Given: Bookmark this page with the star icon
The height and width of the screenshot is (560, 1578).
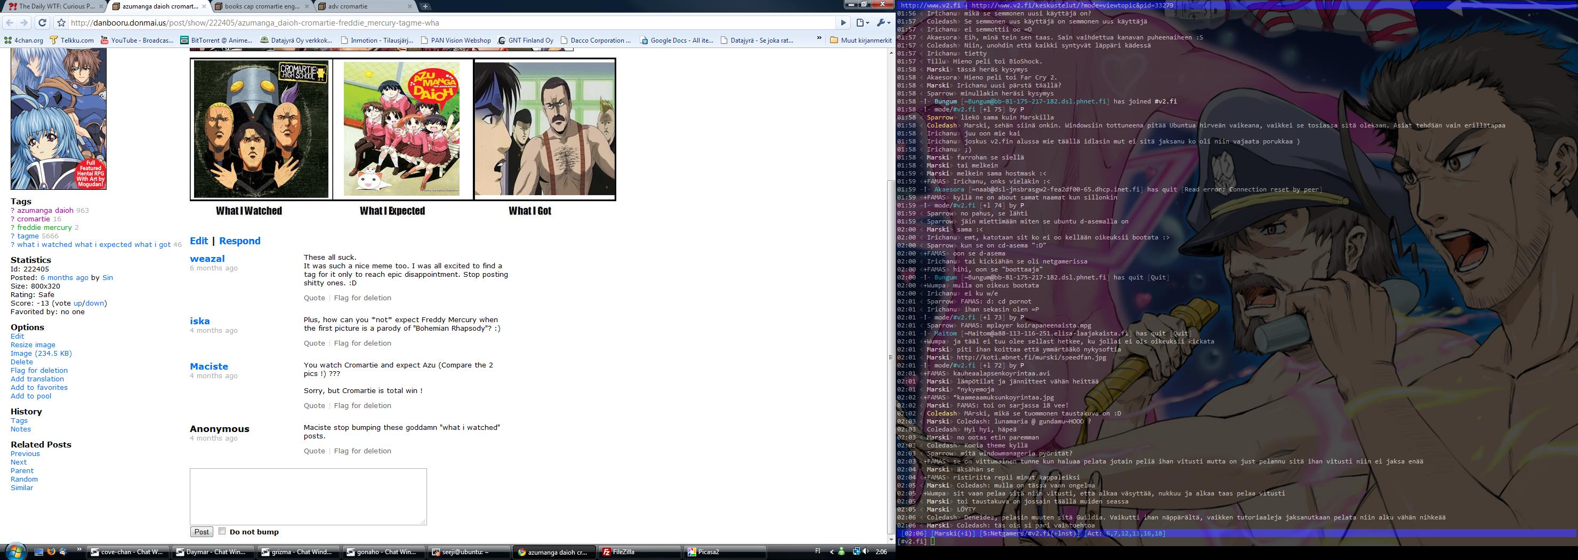Looking at the screenshot, I should [x=61, y=23].
